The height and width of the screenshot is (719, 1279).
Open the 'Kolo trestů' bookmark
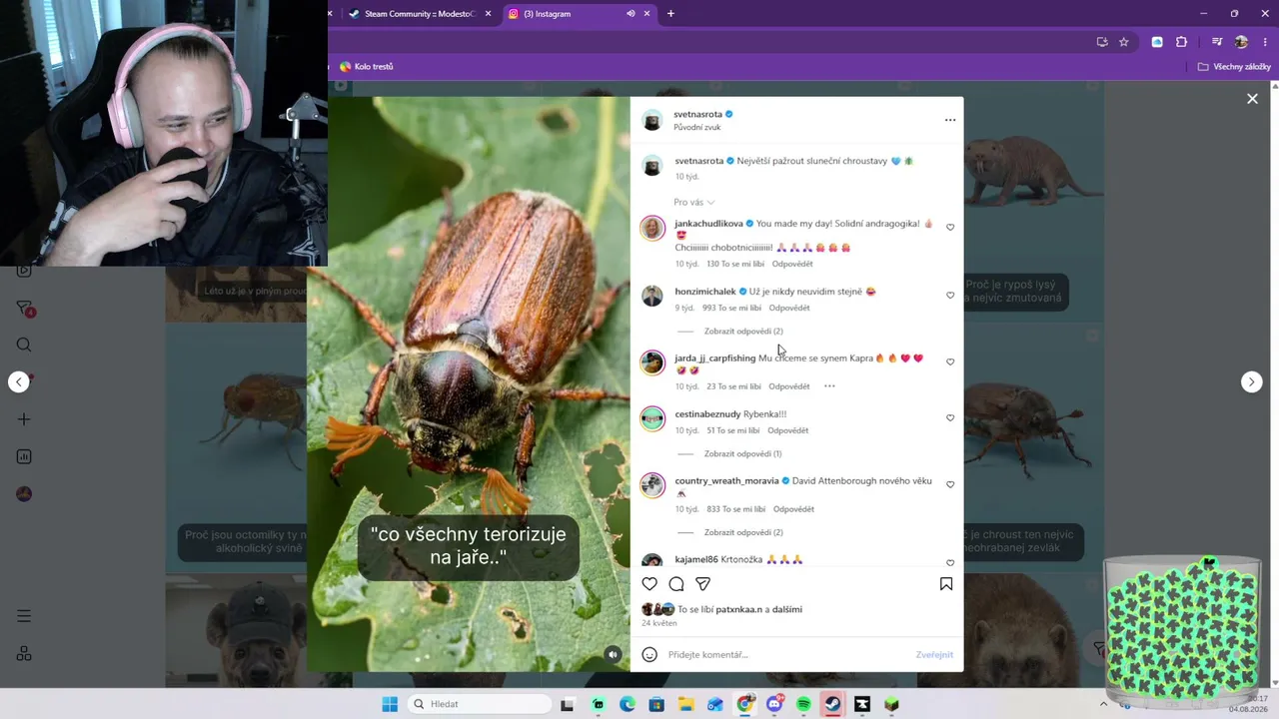point(367,67)
